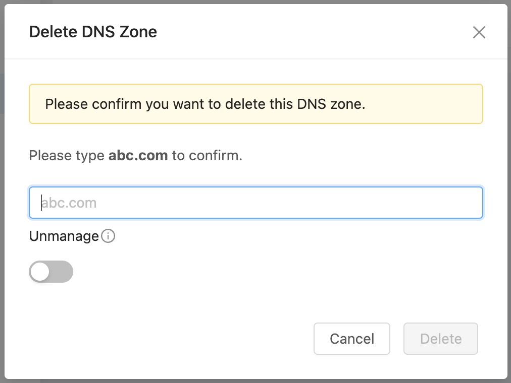Click the Unmanage label text
Image resolution: width=511 pixels, height=383 pixels.
coord(64,236)
